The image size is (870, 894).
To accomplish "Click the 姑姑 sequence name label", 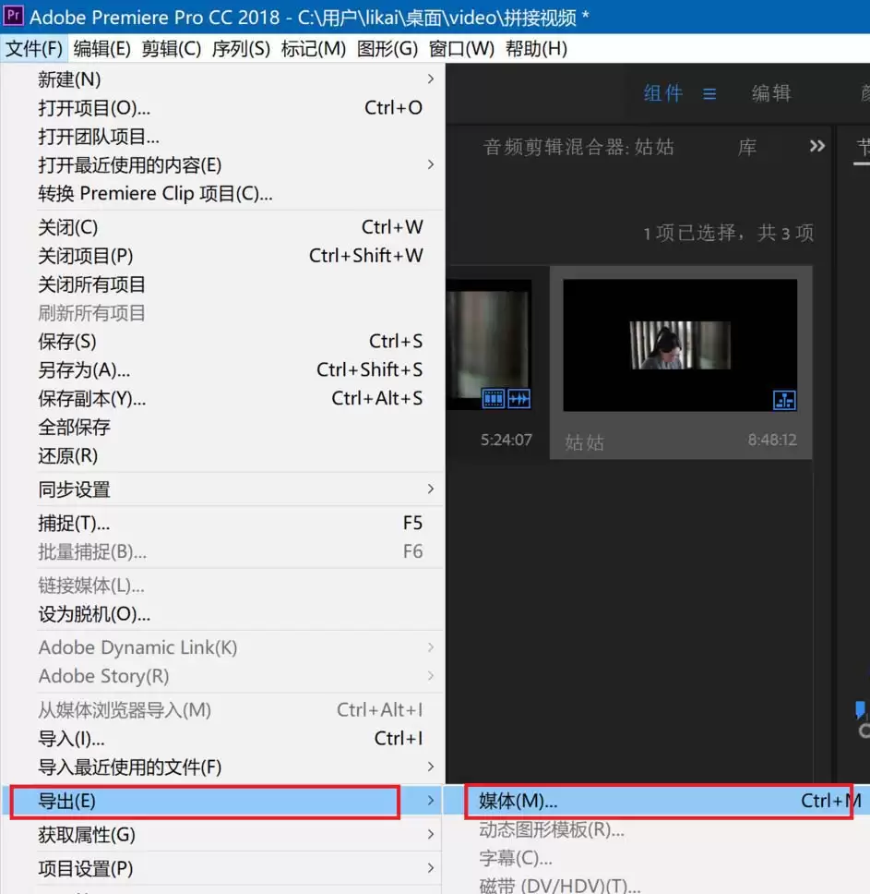I will pos(584,442).
